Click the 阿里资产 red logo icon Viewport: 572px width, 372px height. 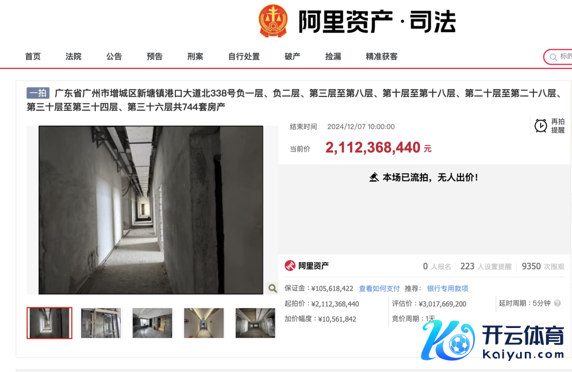290,266
